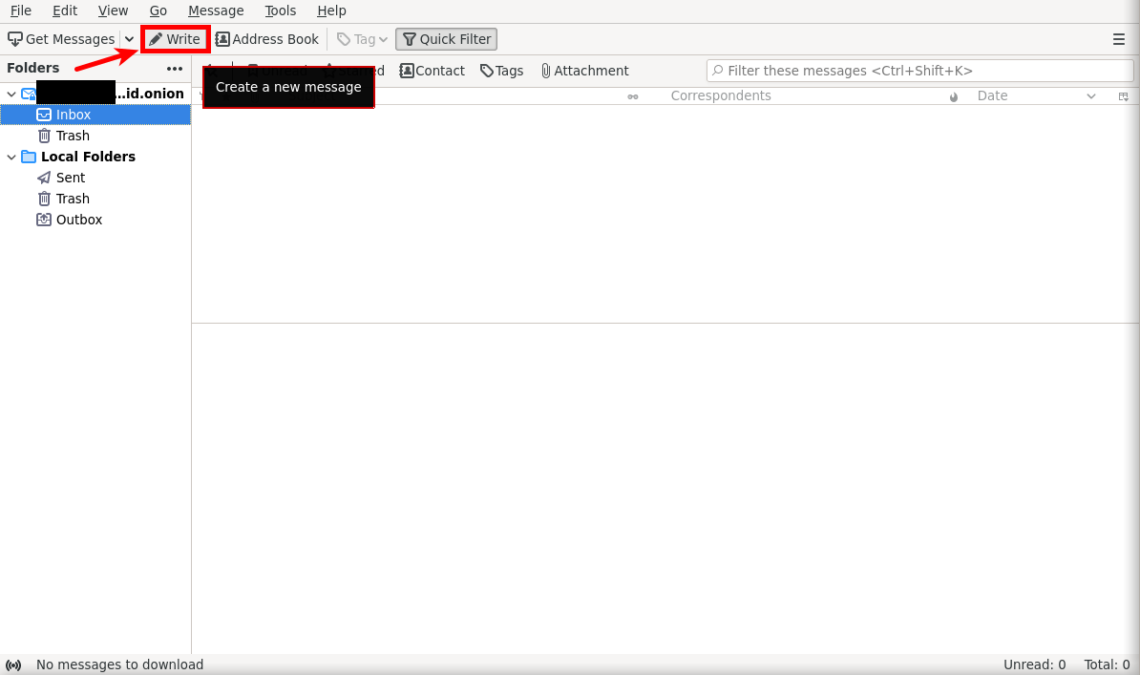Toggle the Attachment quick filter
Image resolution: width=1140 pixels, height=675 pixels.
584,71
